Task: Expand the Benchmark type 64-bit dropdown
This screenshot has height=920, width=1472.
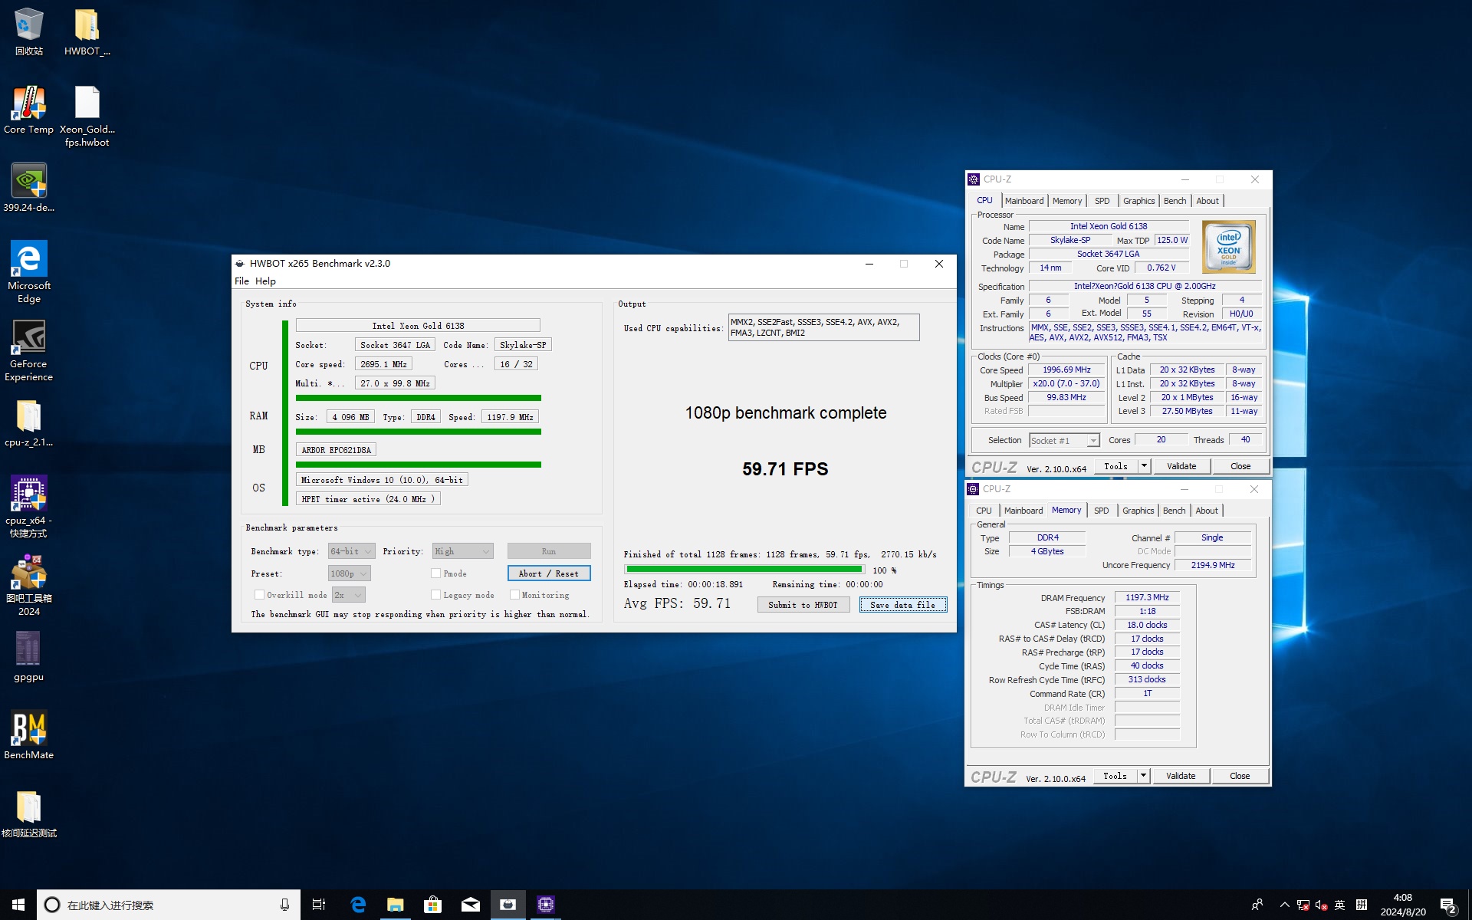Action: 352,551
